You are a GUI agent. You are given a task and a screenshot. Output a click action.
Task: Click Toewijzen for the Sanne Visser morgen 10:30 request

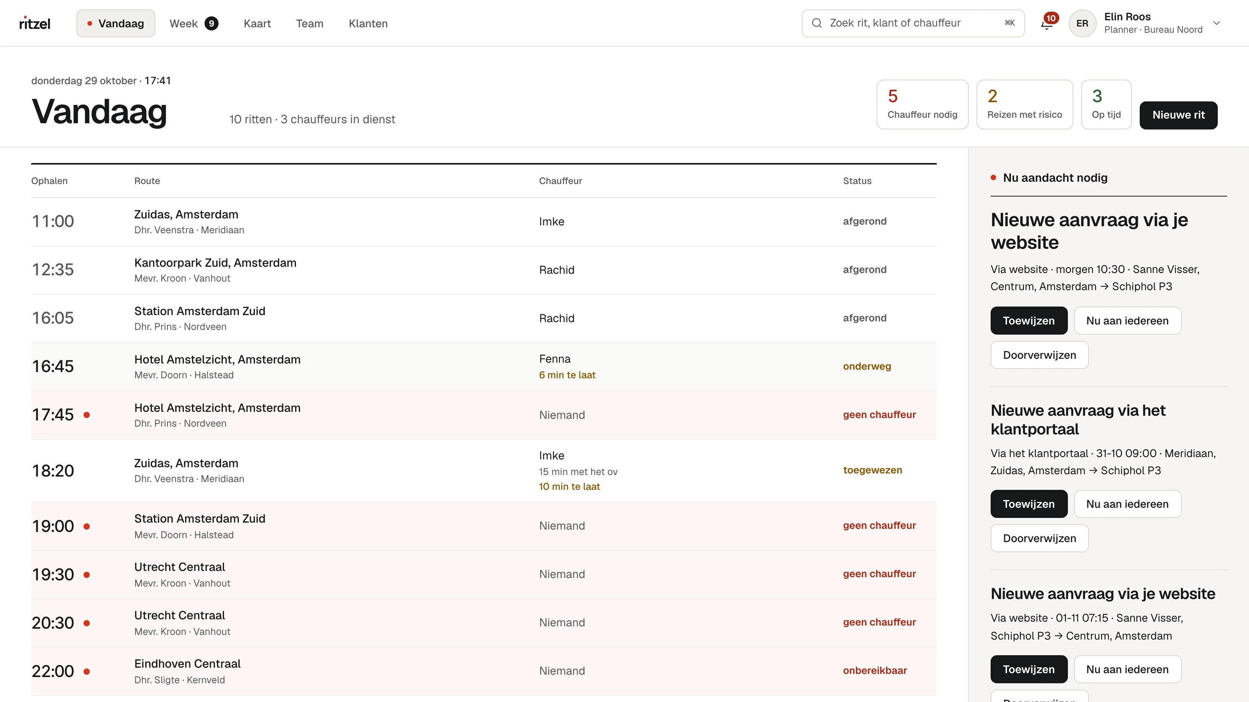pos(1029,320)
